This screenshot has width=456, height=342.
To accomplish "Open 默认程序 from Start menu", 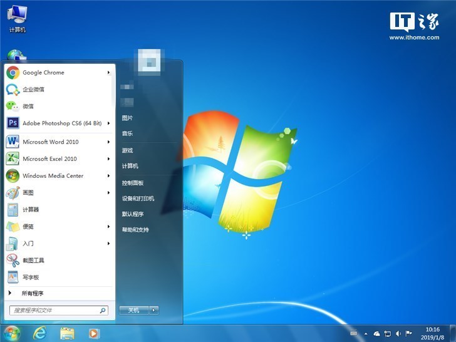I will coord(133,214).
